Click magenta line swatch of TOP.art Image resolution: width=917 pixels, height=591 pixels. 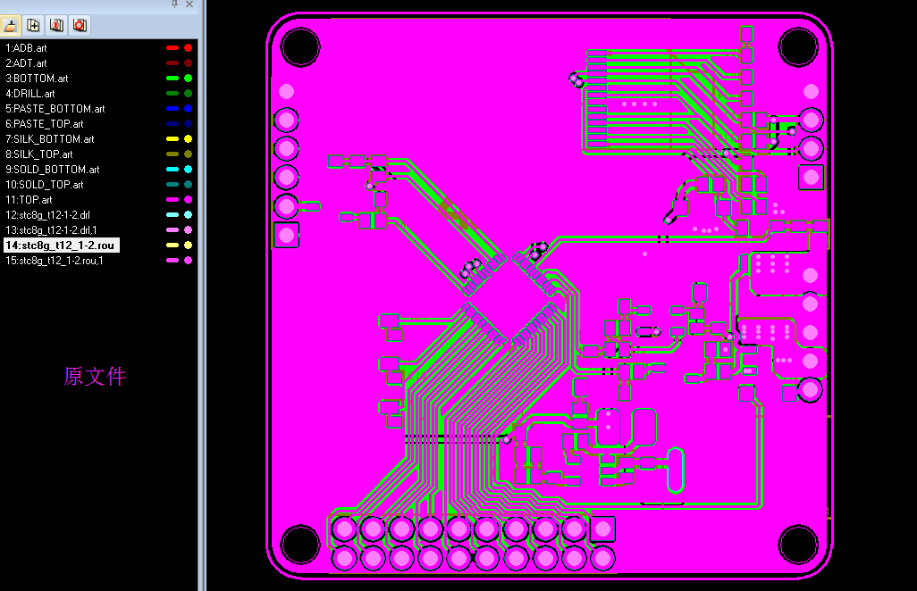pos(172,200)
